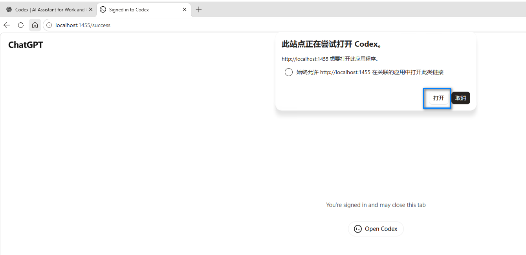Click the ChatGPT heading text

[26, 45]
